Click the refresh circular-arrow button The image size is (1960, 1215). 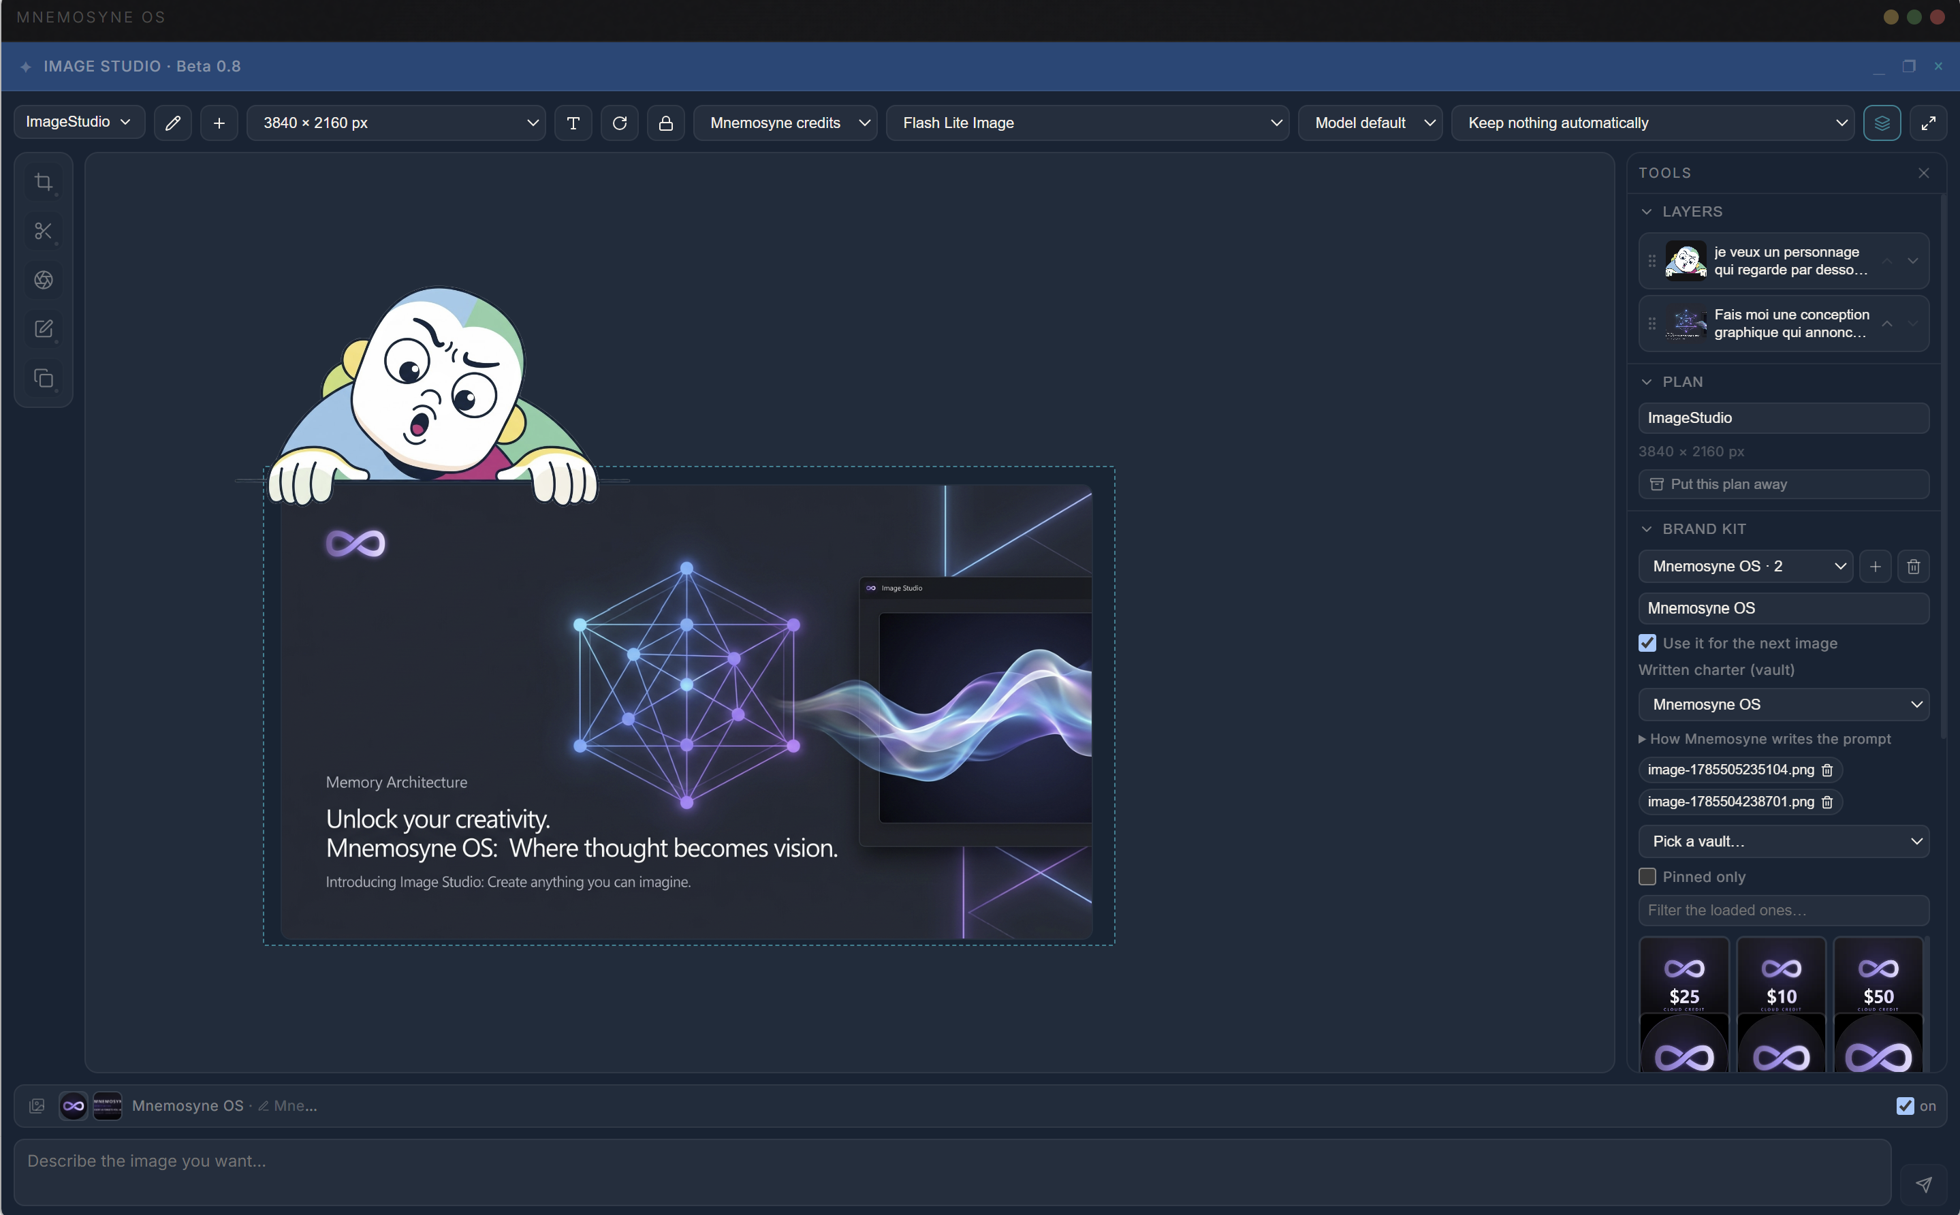tap(619, 123)
